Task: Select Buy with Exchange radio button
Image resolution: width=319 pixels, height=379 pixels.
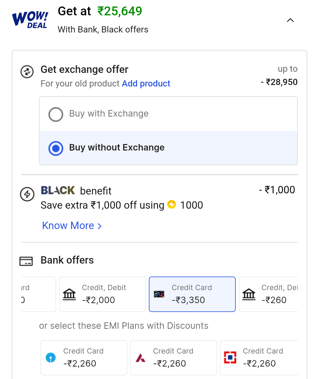Action: click(56, 114)
